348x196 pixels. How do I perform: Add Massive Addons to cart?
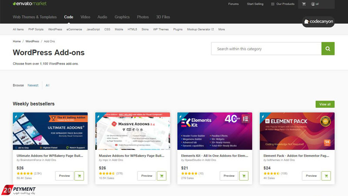161,176
